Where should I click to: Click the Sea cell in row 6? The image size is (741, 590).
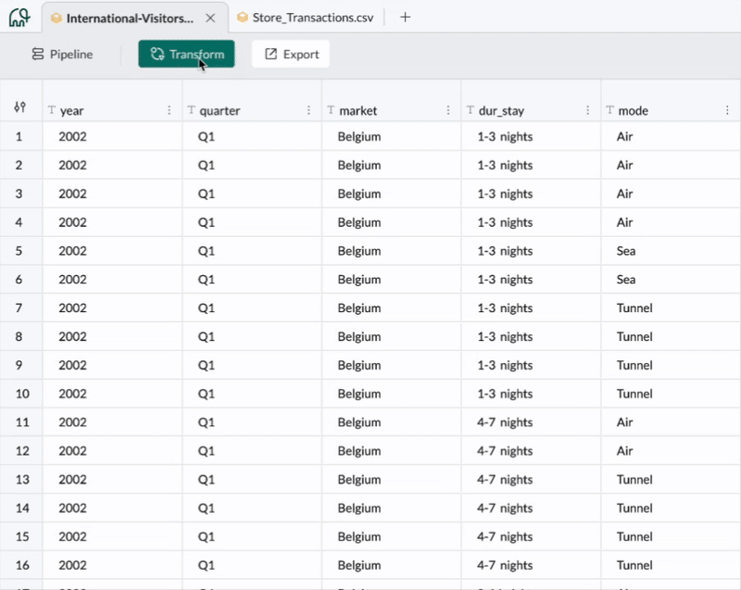(x=626, y=280)
